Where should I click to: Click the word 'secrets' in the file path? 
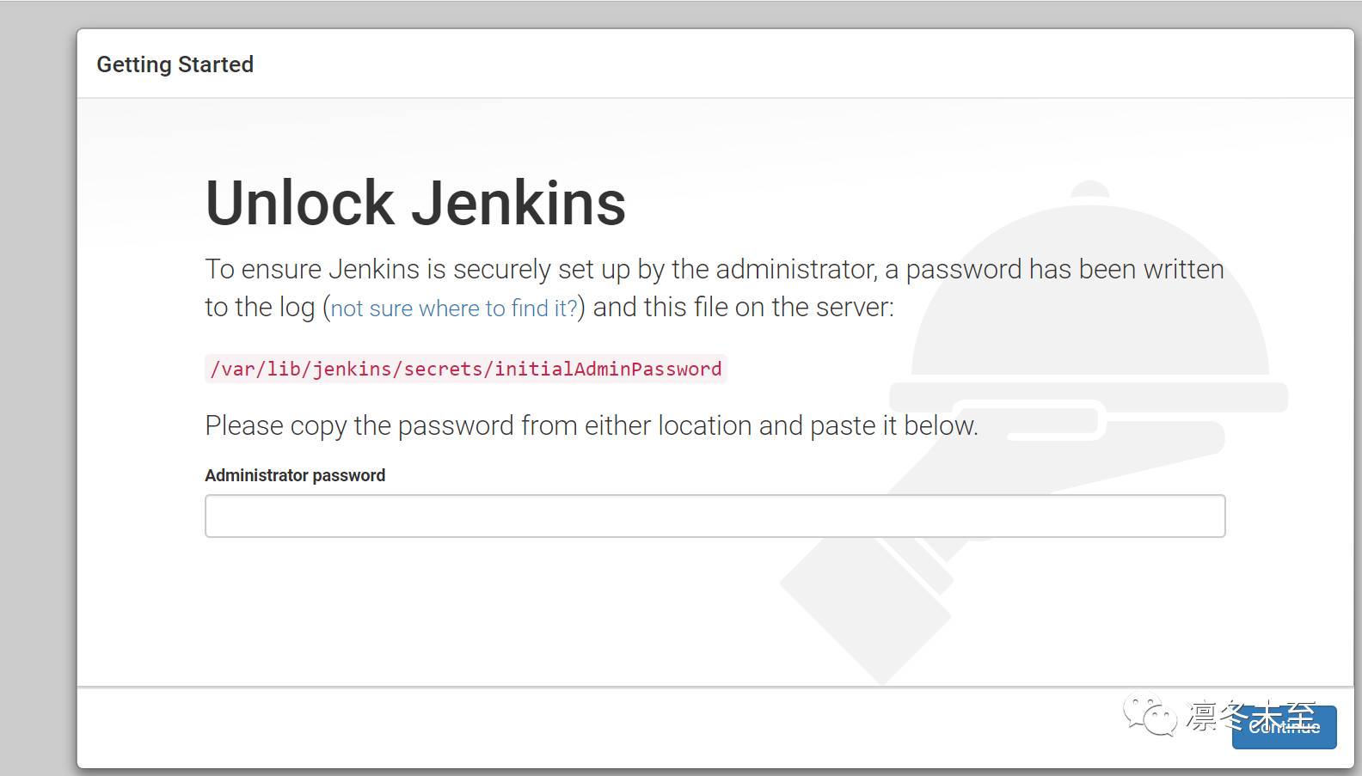(x=444, y=369)
